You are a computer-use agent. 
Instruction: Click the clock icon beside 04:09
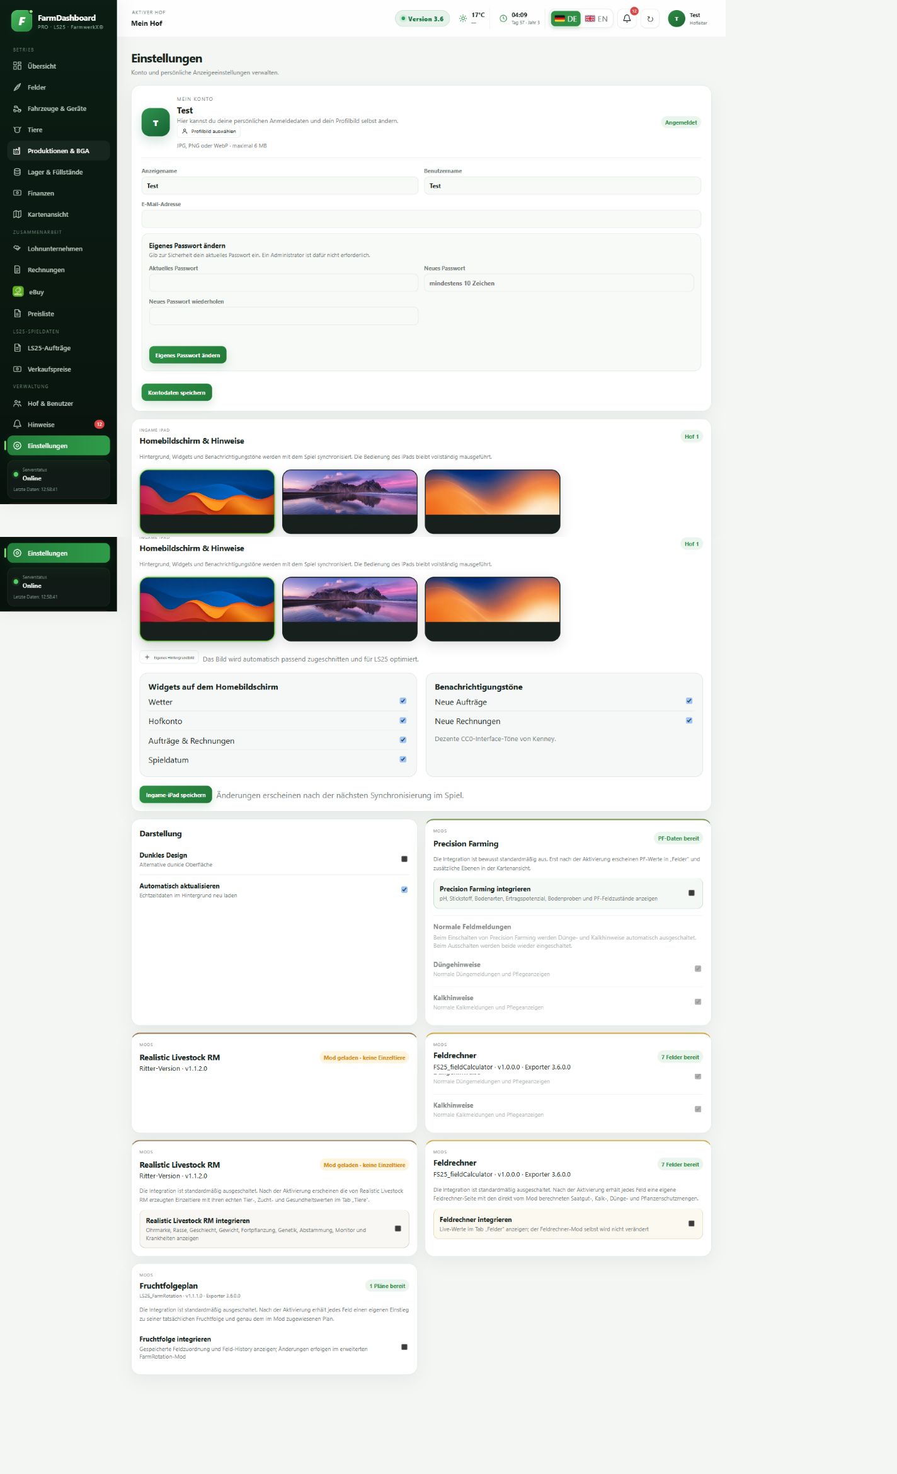pyautogui.click(x=503, y=19)
